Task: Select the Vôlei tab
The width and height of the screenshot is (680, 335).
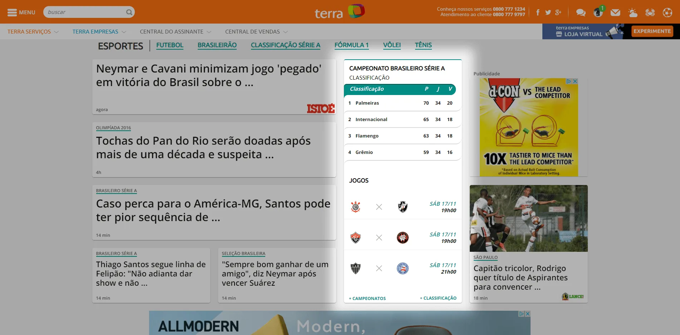Action: click(392, 45)
